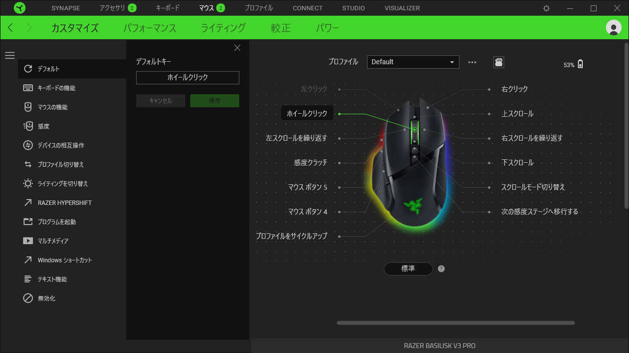Viewport: 629px width, 353px height.
Task: Click the horizontal scrollbar below mouse
Action: (456, 323)
